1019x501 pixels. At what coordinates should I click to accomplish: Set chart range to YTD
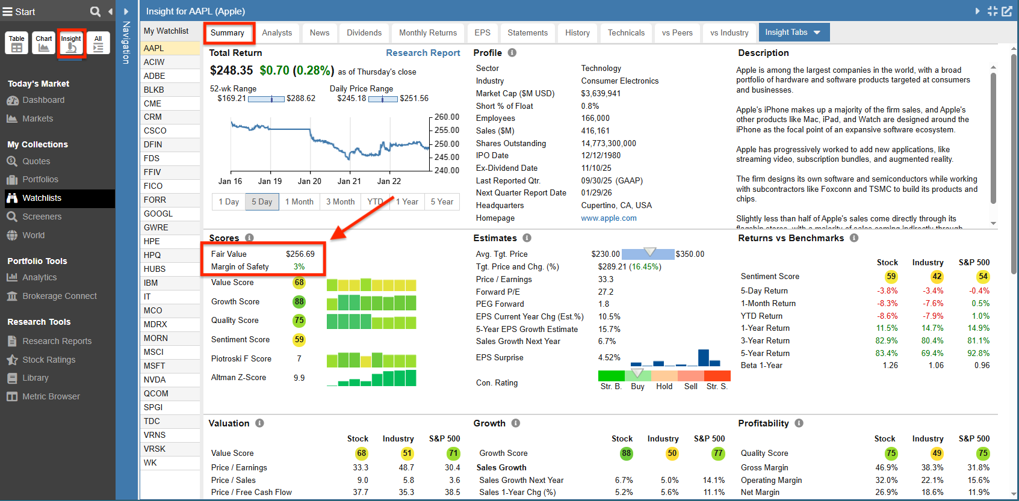click(375, 201)
